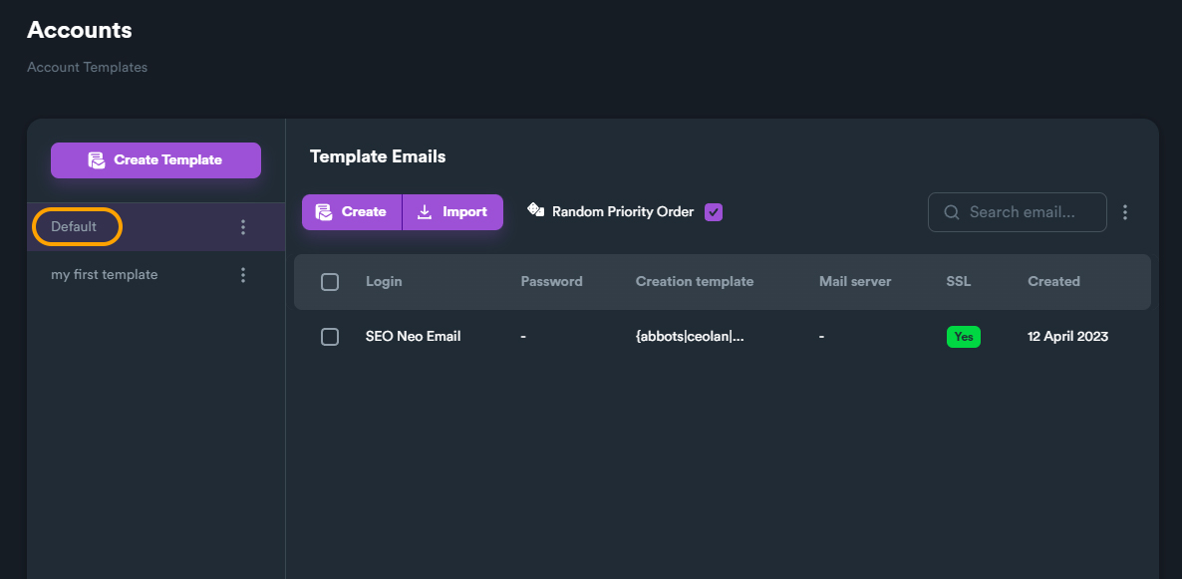The image size is (1182, 579).
Task: Click the dice icon beside Random Priority Order
Action: click(x=536, y=210)
